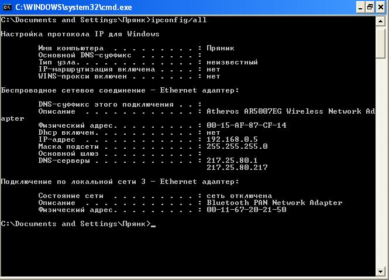Click the computer name value Пряник

(220, 48)
